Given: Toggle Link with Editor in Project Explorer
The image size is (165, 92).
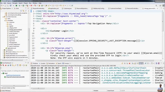Looking at the screenshot, I should [x=23, y=11].
